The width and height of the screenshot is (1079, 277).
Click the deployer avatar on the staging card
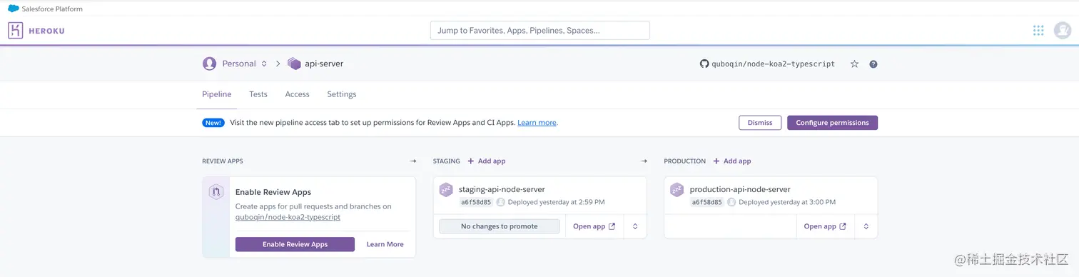[501, 202]
